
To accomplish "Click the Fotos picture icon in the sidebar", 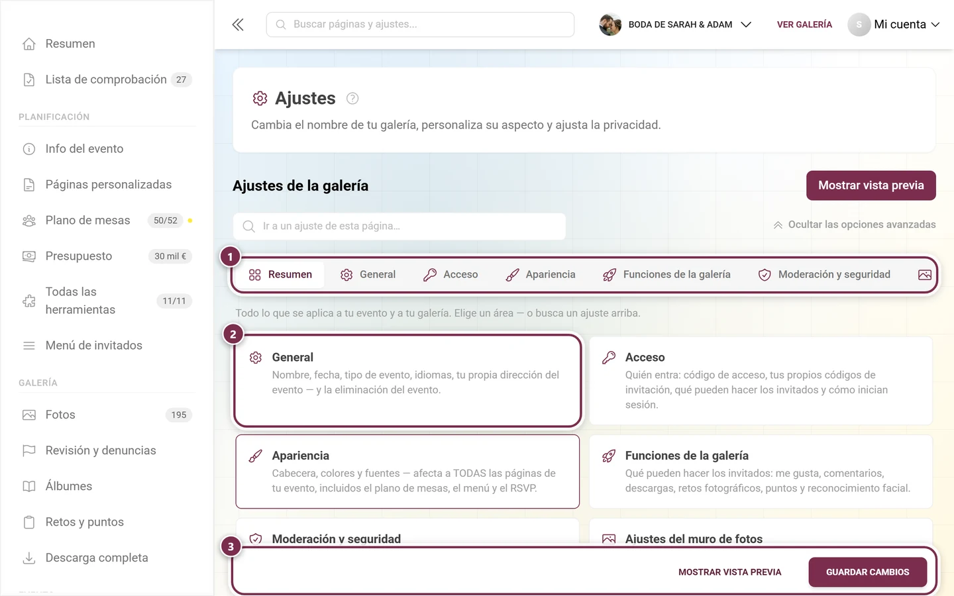I will click(29, 415).
